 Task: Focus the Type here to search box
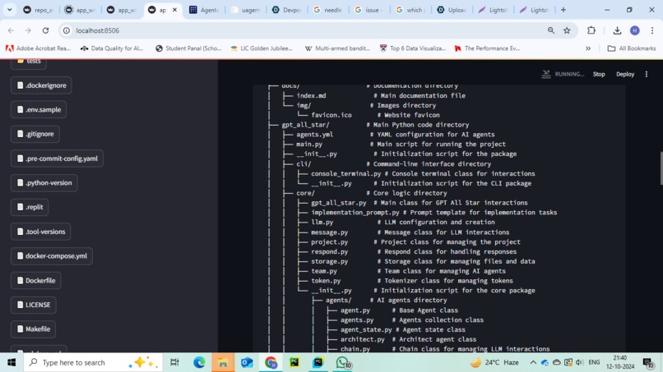(x=93, y=362)
